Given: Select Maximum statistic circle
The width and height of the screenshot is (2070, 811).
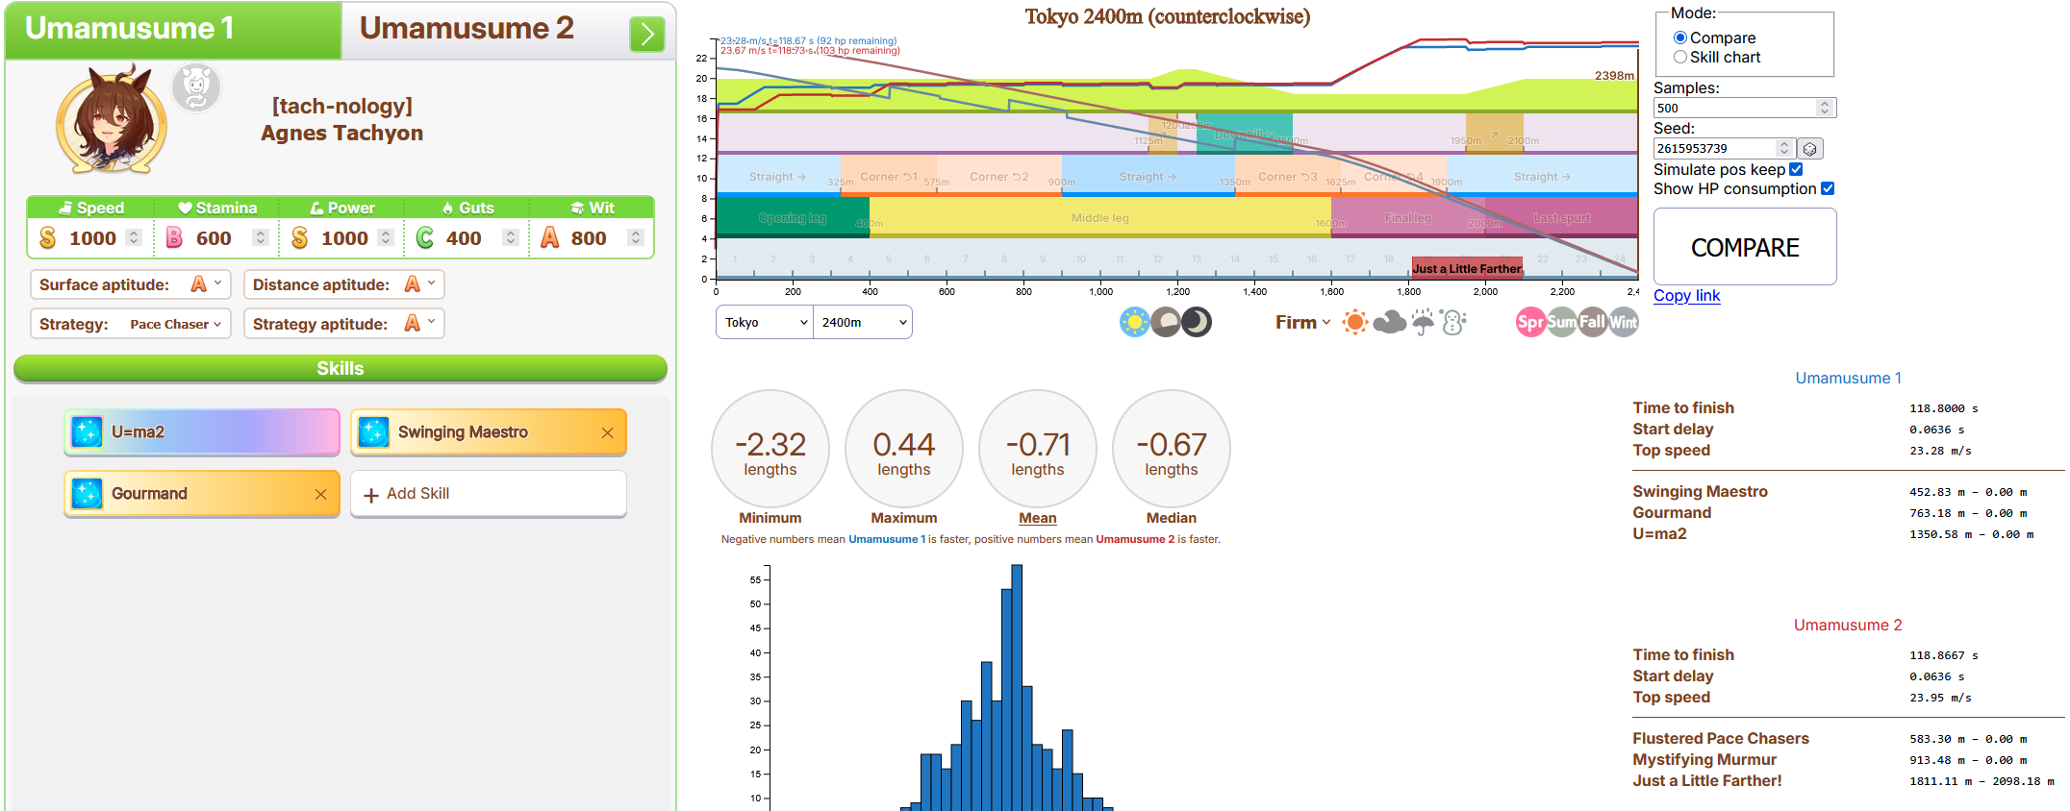Looking at the screenshot, I should click(904, 449).
